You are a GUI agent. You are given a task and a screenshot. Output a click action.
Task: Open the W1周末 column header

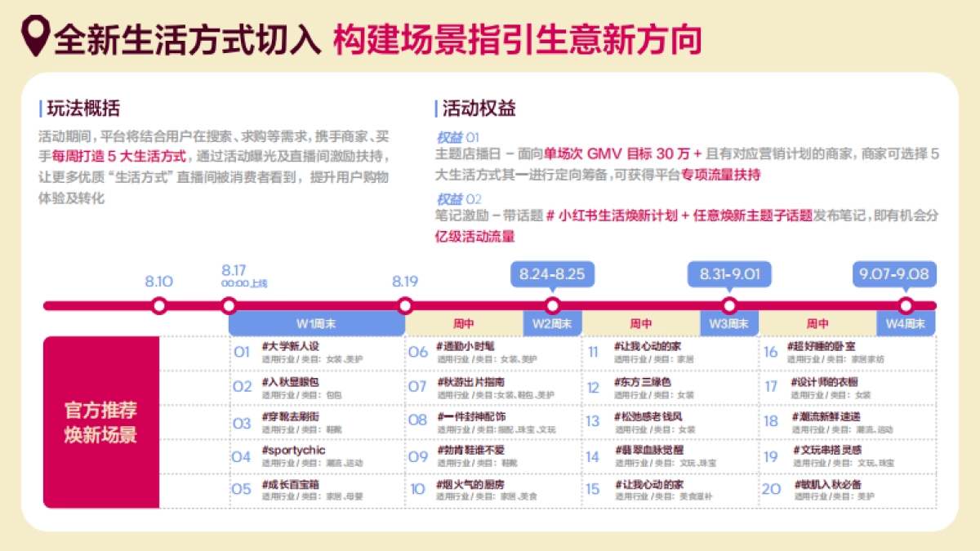317,323
